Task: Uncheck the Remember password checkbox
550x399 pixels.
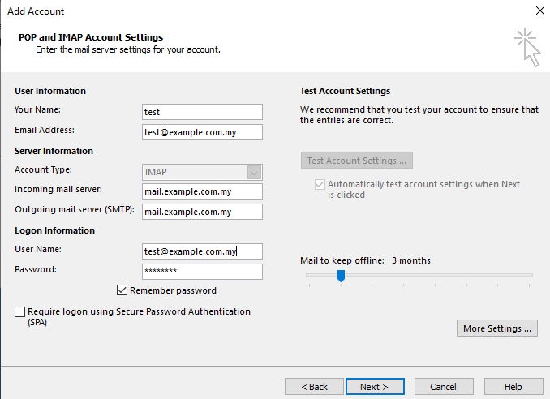Action: coord(122,290)
